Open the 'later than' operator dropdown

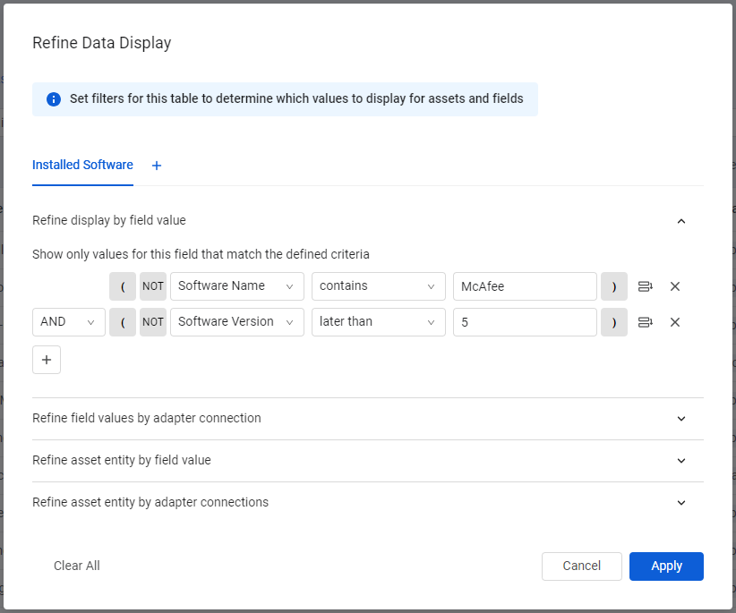coord(379,322)
